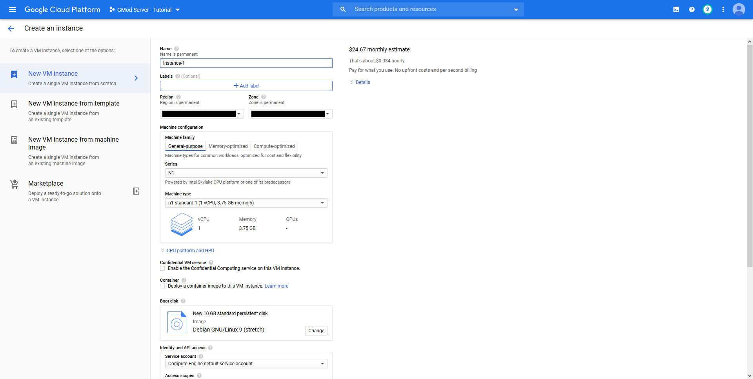Click the user account avatar
Screen dimensions: 753x379
click(x=739, y=9)
